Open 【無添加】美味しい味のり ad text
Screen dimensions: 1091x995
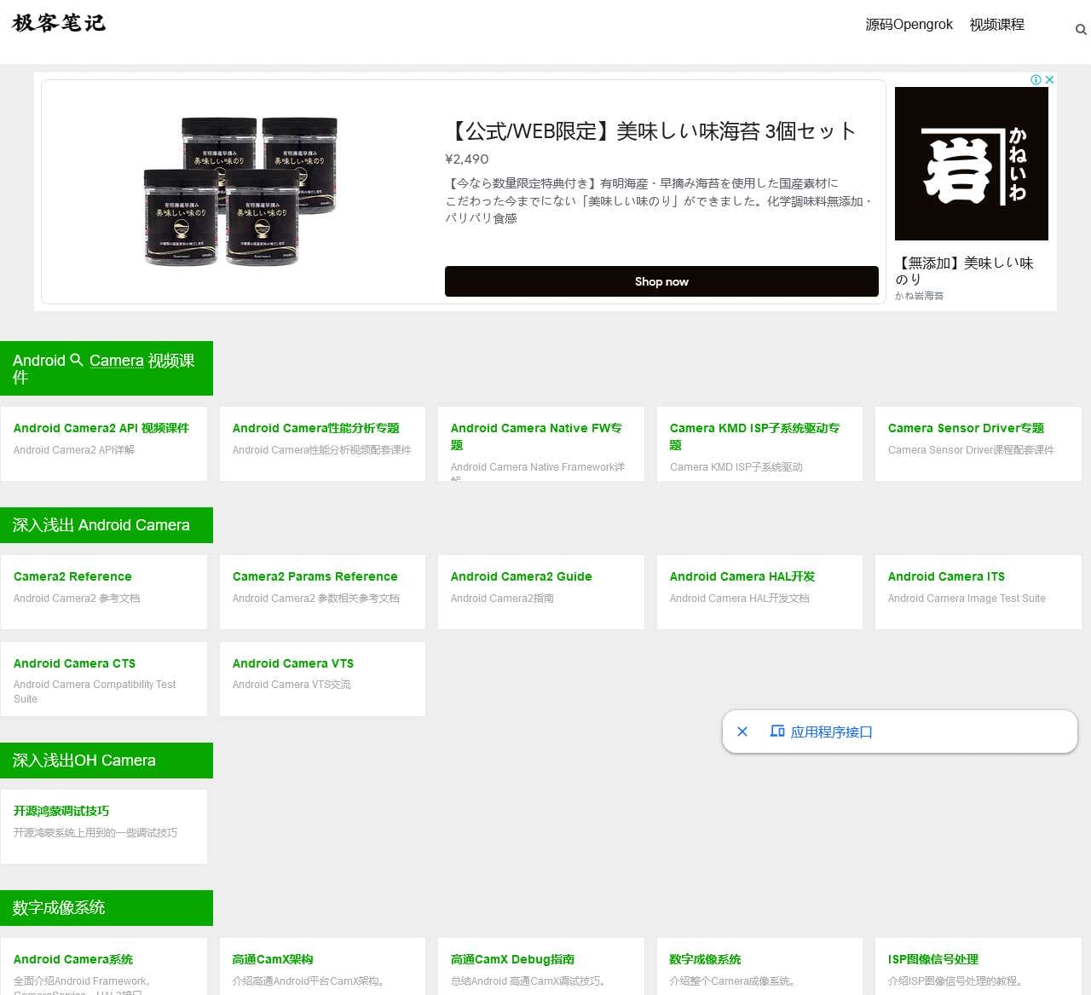[x=964, y=271]
